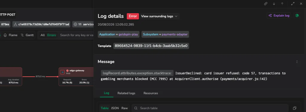This screenshot has height=112, width=306.
Task: Close the log details panel
Action: pos(301,4)
